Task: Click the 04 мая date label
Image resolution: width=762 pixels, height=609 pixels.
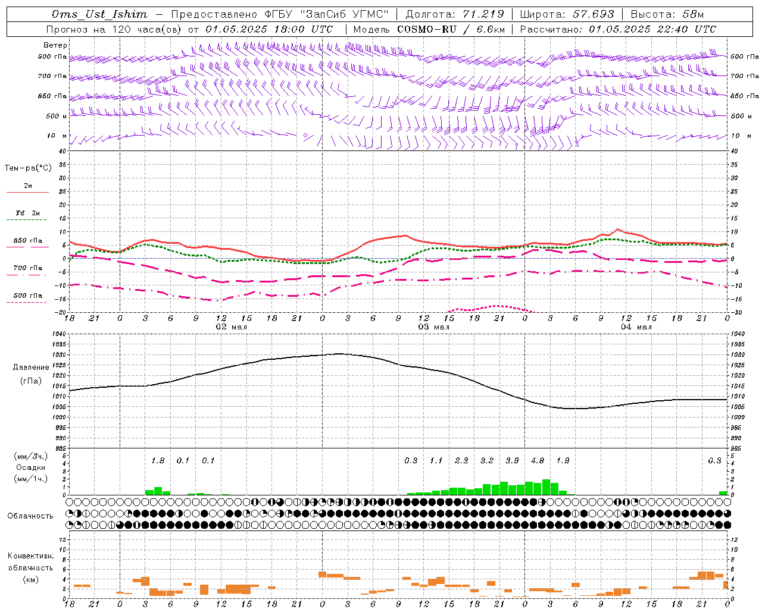Action: pyautogui.click(x=636, y=327)
